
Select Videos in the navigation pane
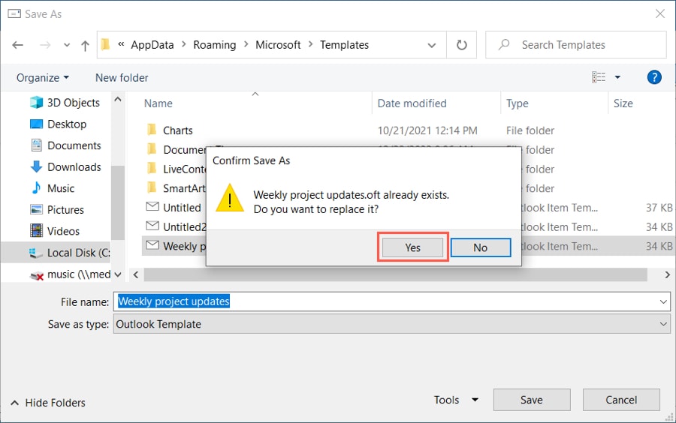[55, 231]
